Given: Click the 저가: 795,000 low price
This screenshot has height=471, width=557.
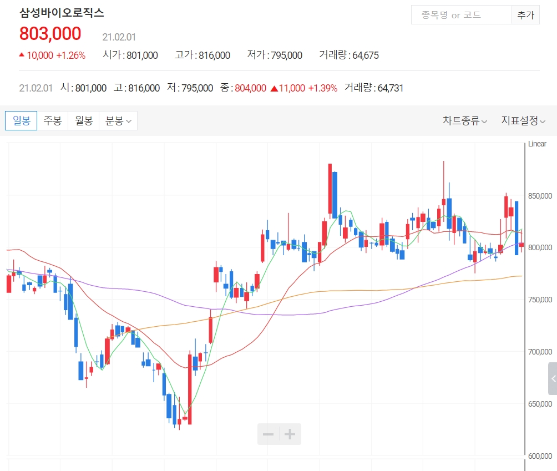Looking at the screenshot, I should pos(275,55).
